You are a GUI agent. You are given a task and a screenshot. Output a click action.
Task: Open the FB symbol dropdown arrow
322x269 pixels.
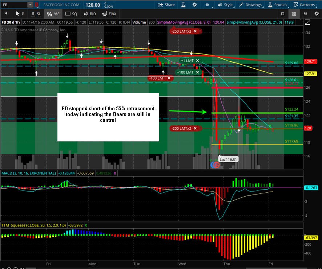(30, 5)
